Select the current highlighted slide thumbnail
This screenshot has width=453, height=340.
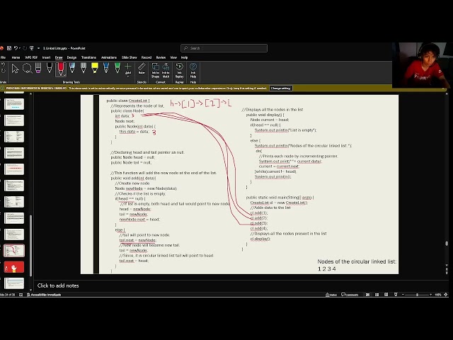[14, 251]
